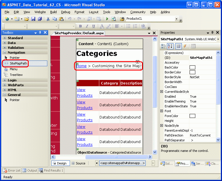Toggle the Alphabetical sort button in Properties
The image size is (222, 181).
pos(170,46)
